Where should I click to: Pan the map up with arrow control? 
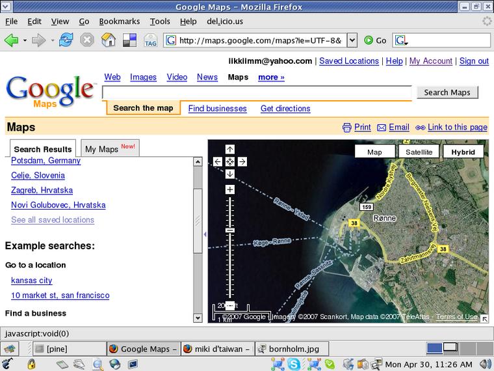229,149
